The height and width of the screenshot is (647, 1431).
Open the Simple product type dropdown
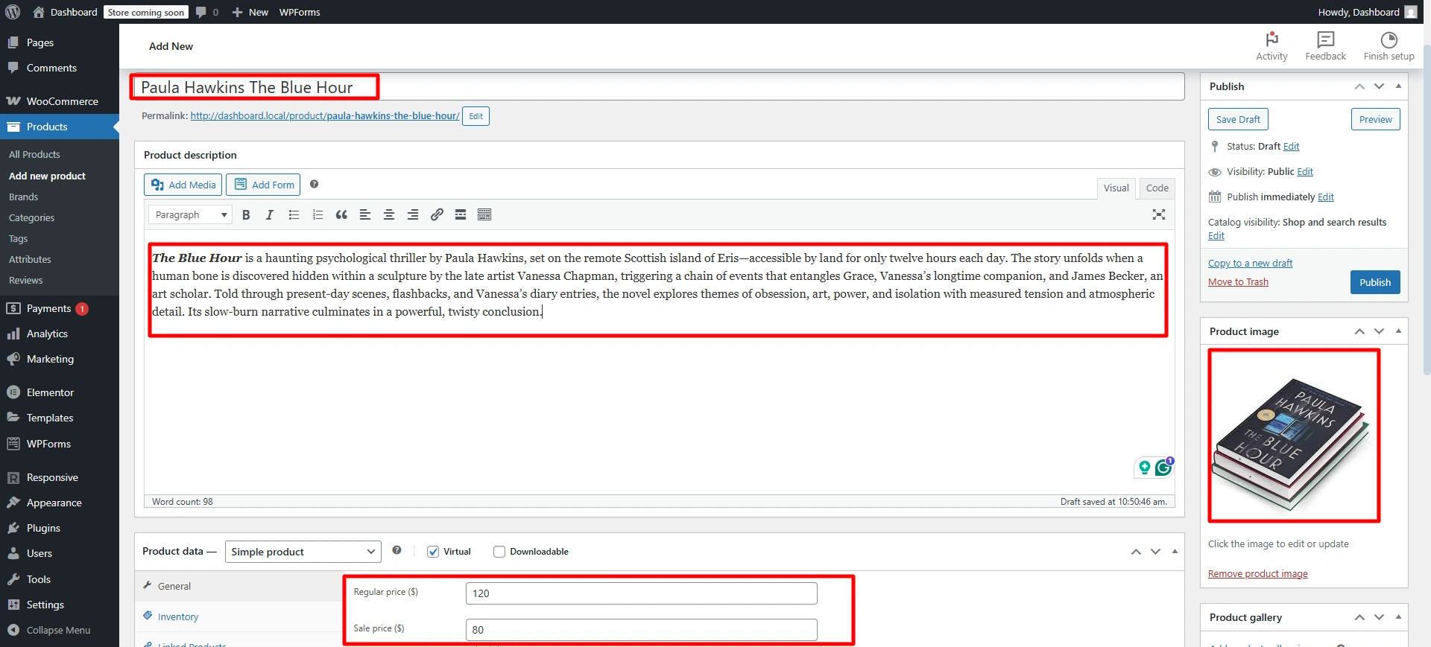coord(303,552)
